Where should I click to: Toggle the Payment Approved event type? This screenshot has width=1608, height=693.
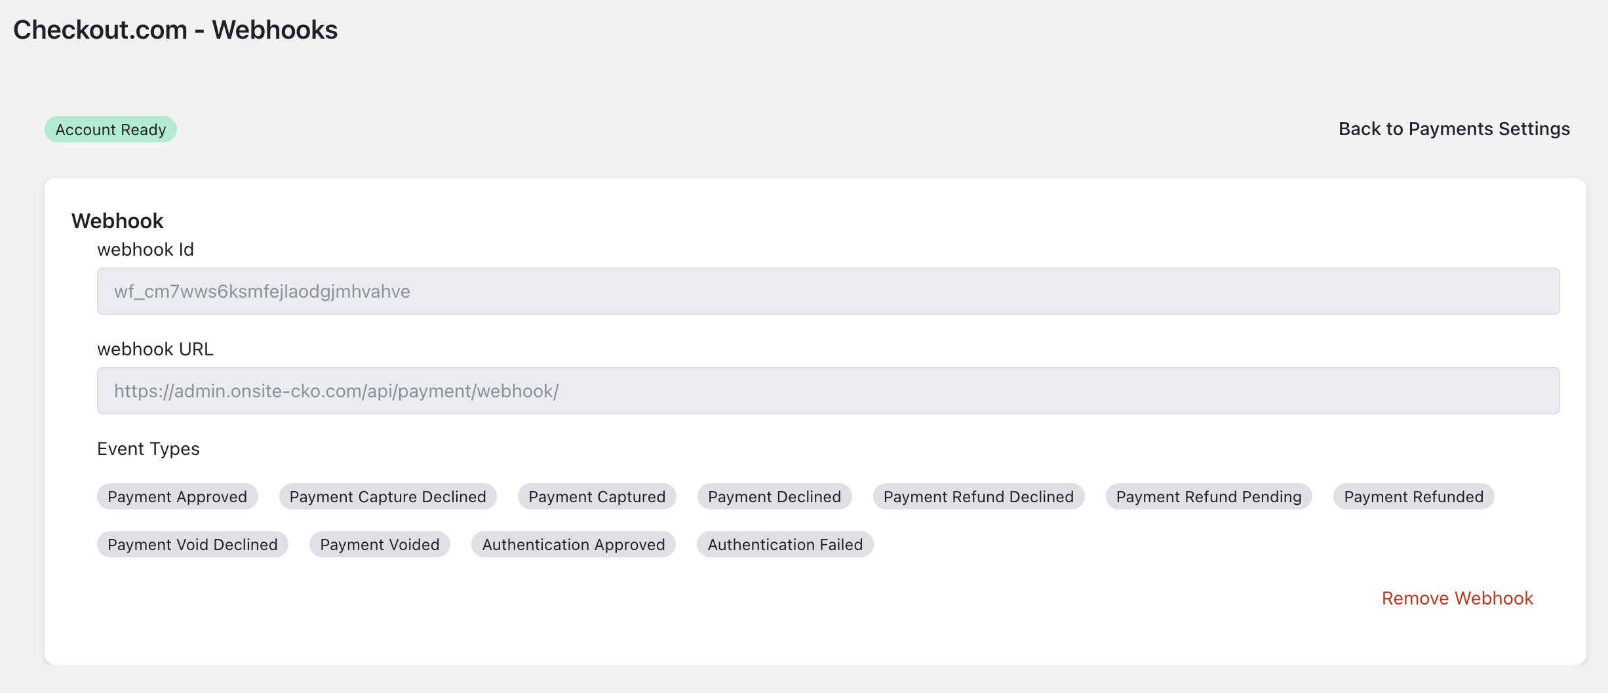click(178, 496)
